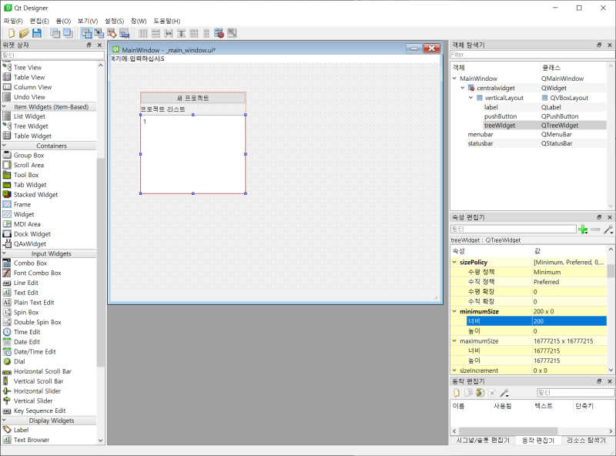Open the property editor wrench configuration icon
This screenshot has height=456, width=616.
pyautogui.click(x=608, y=230)
